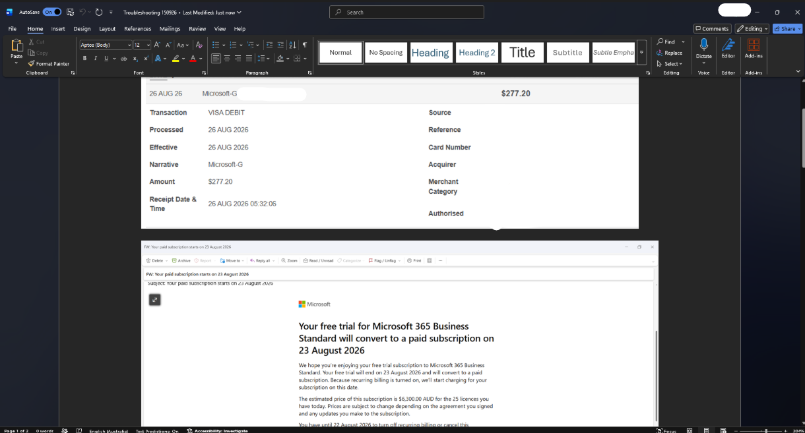Switch to the References tab

[138, 29]
